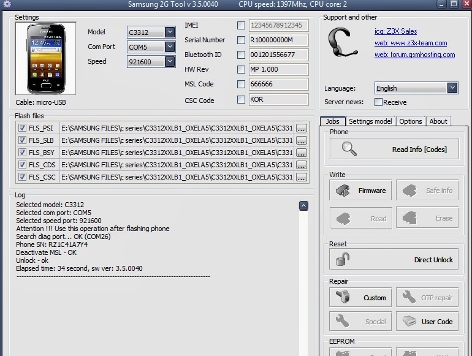Click the FLS_PSI file path cell
Image resolution: width=472 pixels, height=356 pixels.
(x=177, y=128)
